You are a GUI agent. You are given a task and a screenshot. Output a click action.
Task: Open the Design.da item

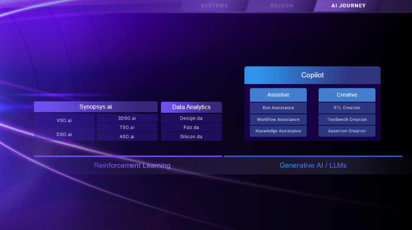(x=191, y=118)
